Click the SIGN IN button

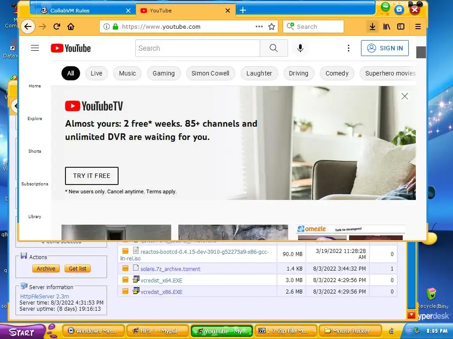coord(385,48)
